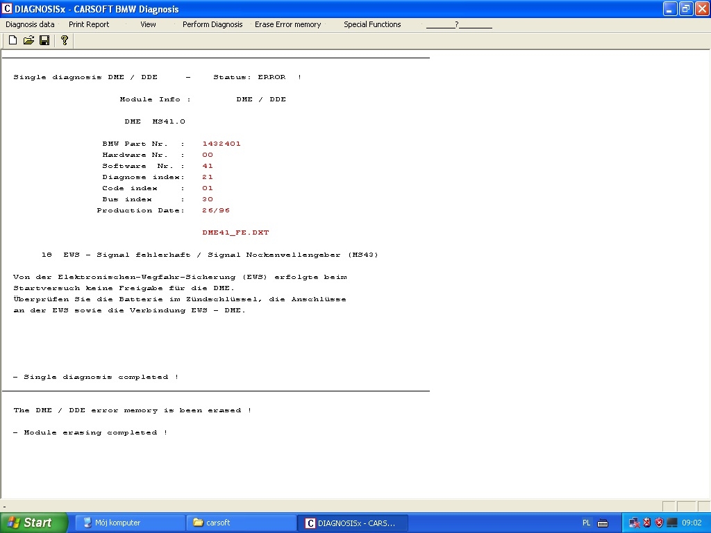Click the Production Date value 26/96
This screenshot has width=711, height=533.
(216, 210)
